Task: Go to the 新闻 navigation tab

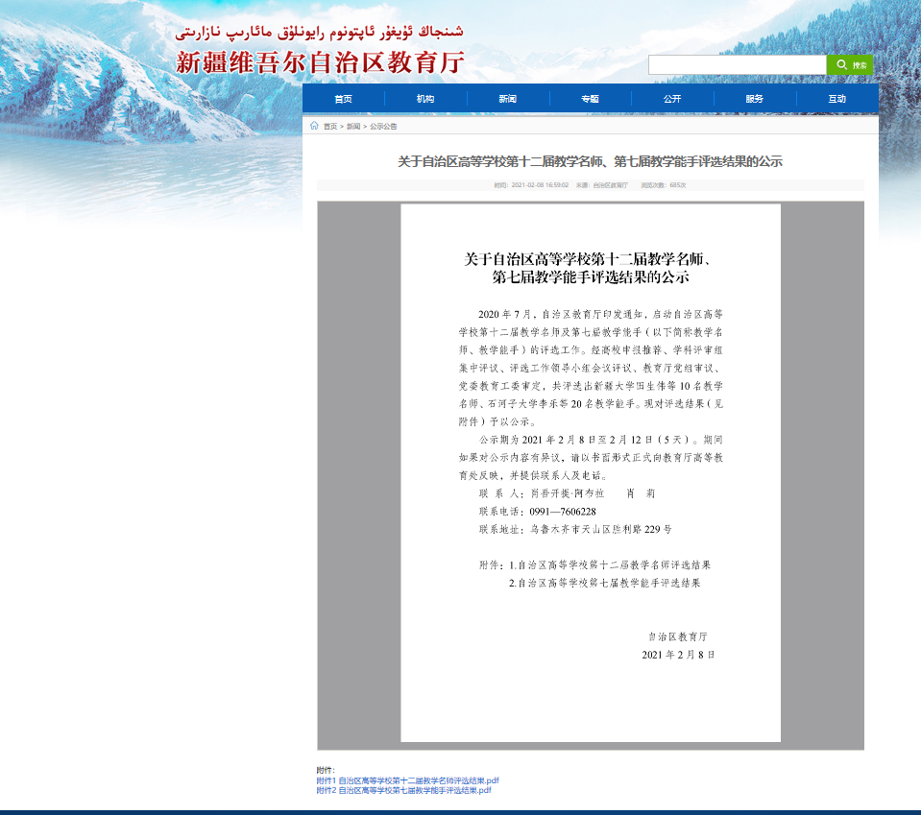Action: click(508, 99)
